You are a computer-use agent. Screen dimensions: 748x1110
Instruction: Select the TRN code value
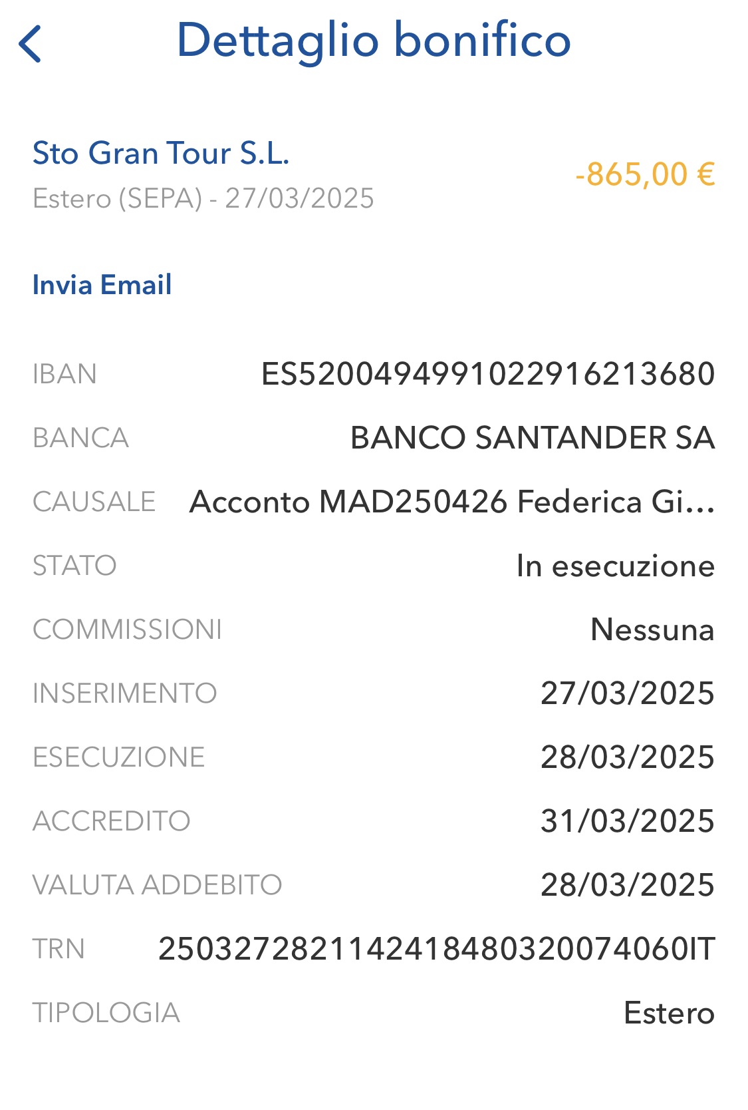click(x=437, y=949)
